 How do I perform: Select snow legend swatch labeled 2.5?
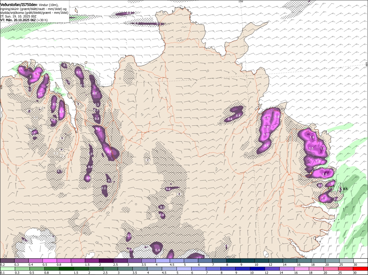[x=120, y=261]
